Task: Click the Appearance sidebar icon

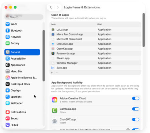Action: (8, 65)
